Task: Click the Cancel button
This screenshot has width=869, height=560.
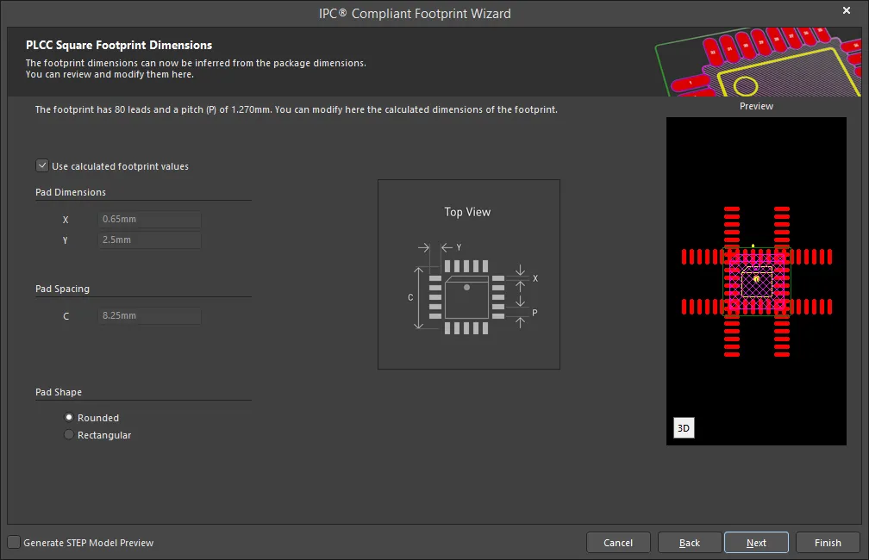Action: tap(618, 543)
